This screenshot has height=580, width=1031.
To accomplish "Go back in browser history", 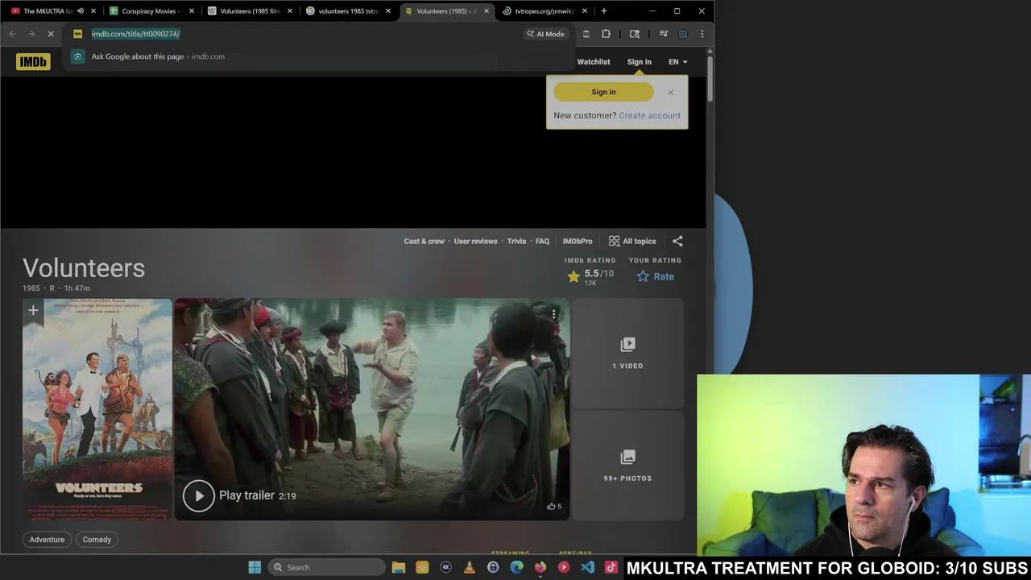I will click(x=12, y=34).
